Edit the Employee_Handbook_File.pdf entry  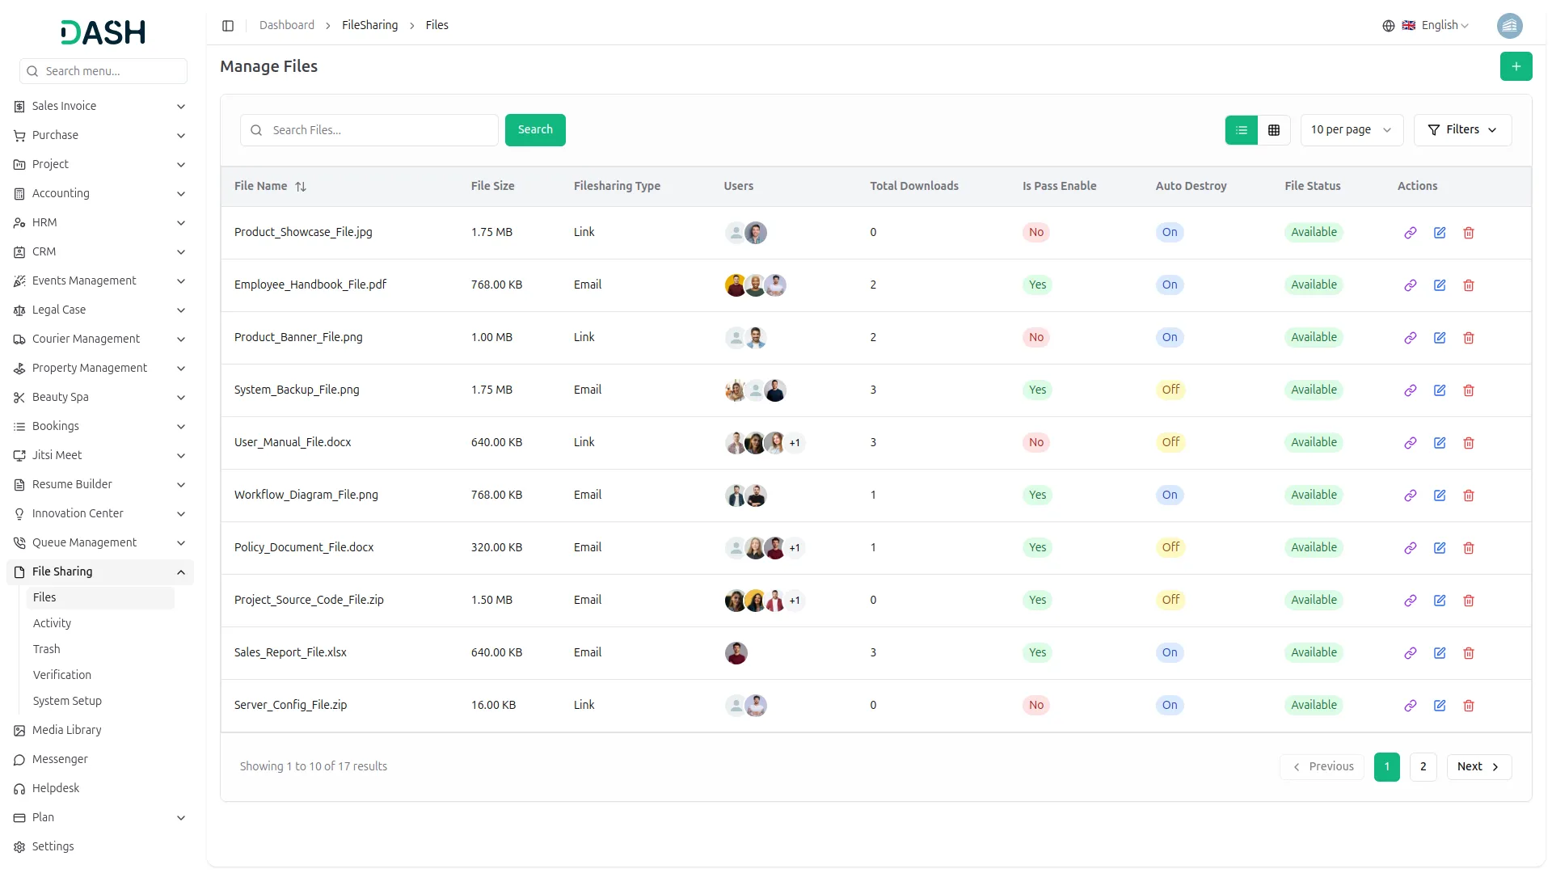pyautogui.click(x=1440, y=285)
